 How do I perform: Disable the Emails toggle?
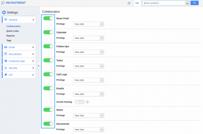[x=48, y=88]
